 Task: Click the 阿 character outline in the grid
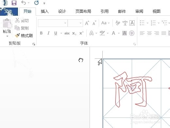(x=133, y=89)
